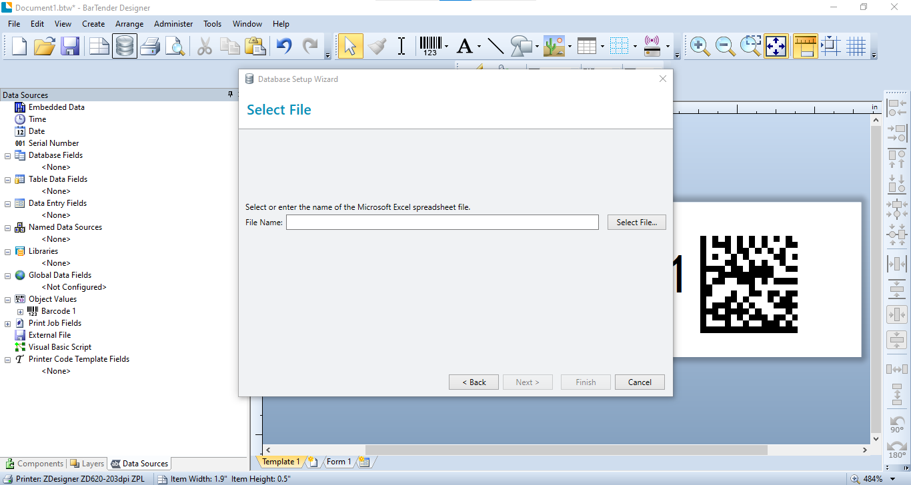The height and width of the screenshot is (485, 911).
Task: Choose the Line drawing tool
Action: pyautogui.click(x=495, y=46)
